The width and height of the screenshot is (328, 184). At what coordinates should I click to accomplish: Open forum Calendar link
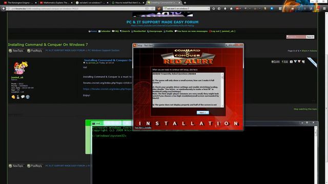(x=105, y=31)
